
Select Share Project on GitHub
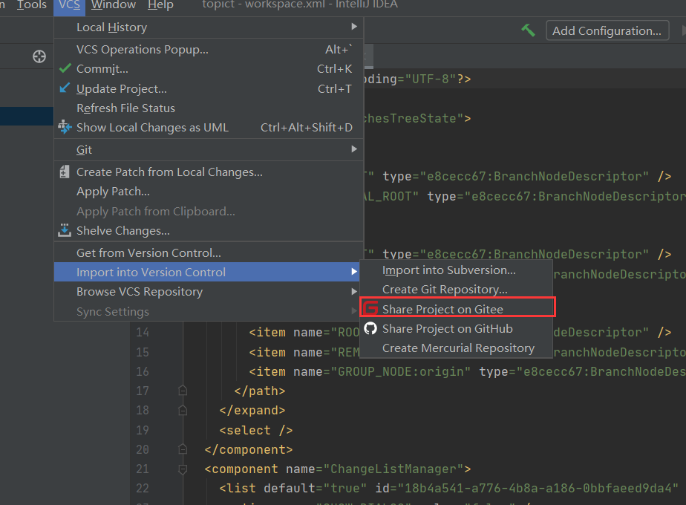click(x=457, y=329)
